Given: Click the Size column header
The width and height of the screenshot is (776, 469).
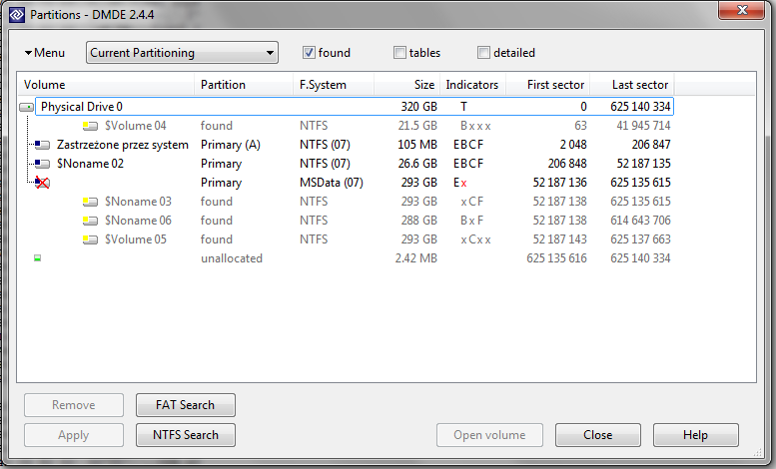Looking at the screenshot, I should [x=406, y=85].
